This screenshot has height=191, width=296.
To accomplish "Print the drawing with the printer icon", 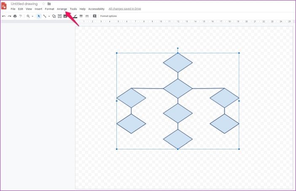I will pyautogui.click(x=15, y=16).
